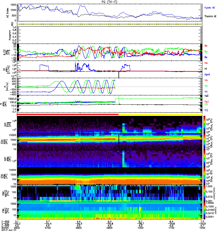219x234 pixels.
Task: Click the FBK edc12 panel axis label
Action: [x=6, y=193]
